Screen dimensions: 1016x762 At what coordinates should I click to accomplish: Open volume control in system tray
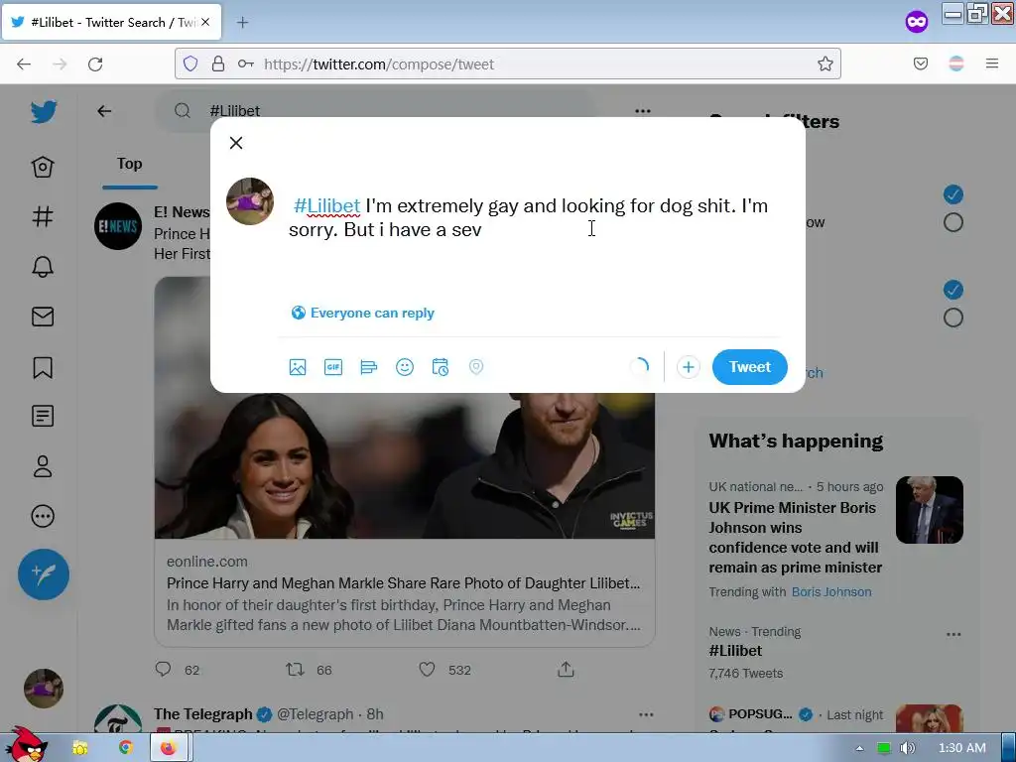pyautogui.click(x=909, y=748)
